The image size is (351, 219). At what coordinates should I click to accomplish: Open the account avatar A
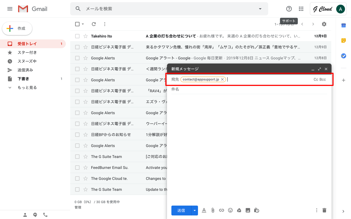[x=340, y=9]
